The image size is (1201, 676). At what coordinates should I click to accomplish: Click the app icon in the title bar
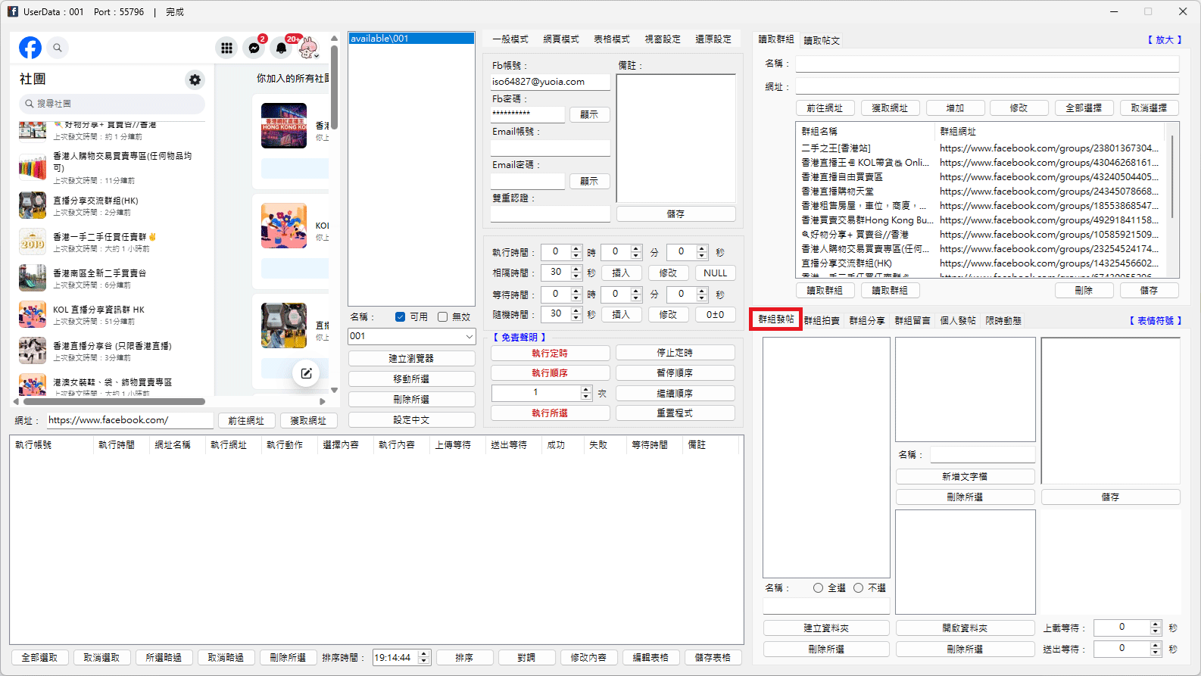point(13,11)
